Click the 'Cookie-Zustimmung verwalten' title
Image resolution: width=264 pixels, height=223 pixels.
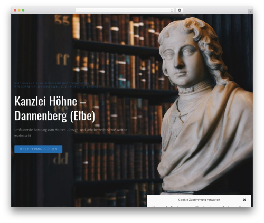pyautogui.click(x=199, y=200)
